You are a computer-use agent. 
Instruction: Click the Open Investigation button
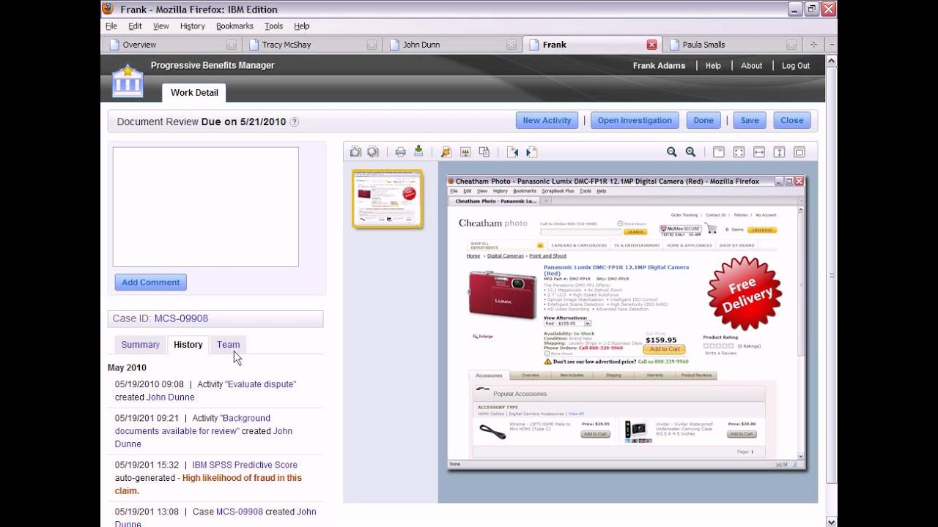tap(635, 121)
